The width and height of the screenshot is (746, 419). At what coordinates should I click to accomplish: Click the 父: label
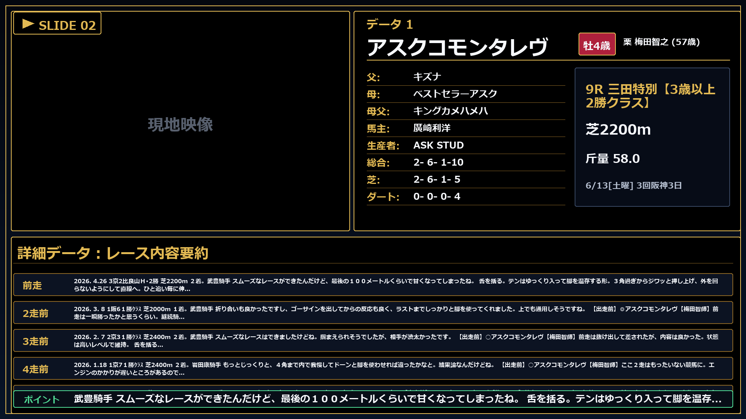[373, 77]
